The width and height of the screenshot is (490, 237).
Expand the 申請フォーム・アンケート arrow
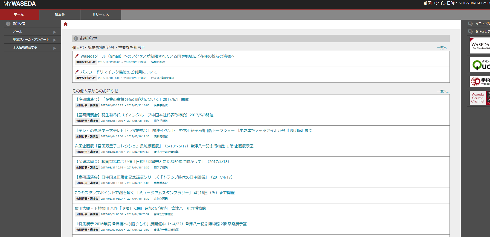[x=55, y=40]
